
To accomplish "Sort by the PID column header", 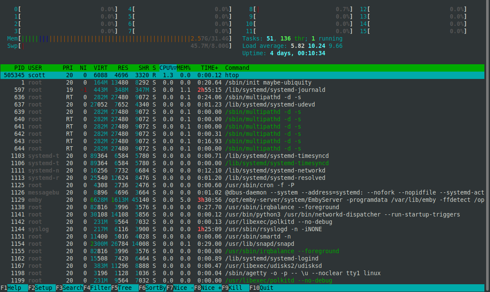I will tap(19, 68).
